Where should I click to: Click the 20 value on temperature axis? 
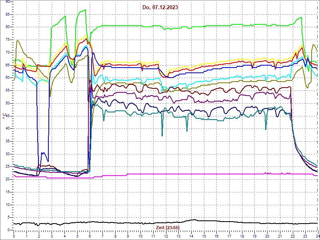pos(8,179)
